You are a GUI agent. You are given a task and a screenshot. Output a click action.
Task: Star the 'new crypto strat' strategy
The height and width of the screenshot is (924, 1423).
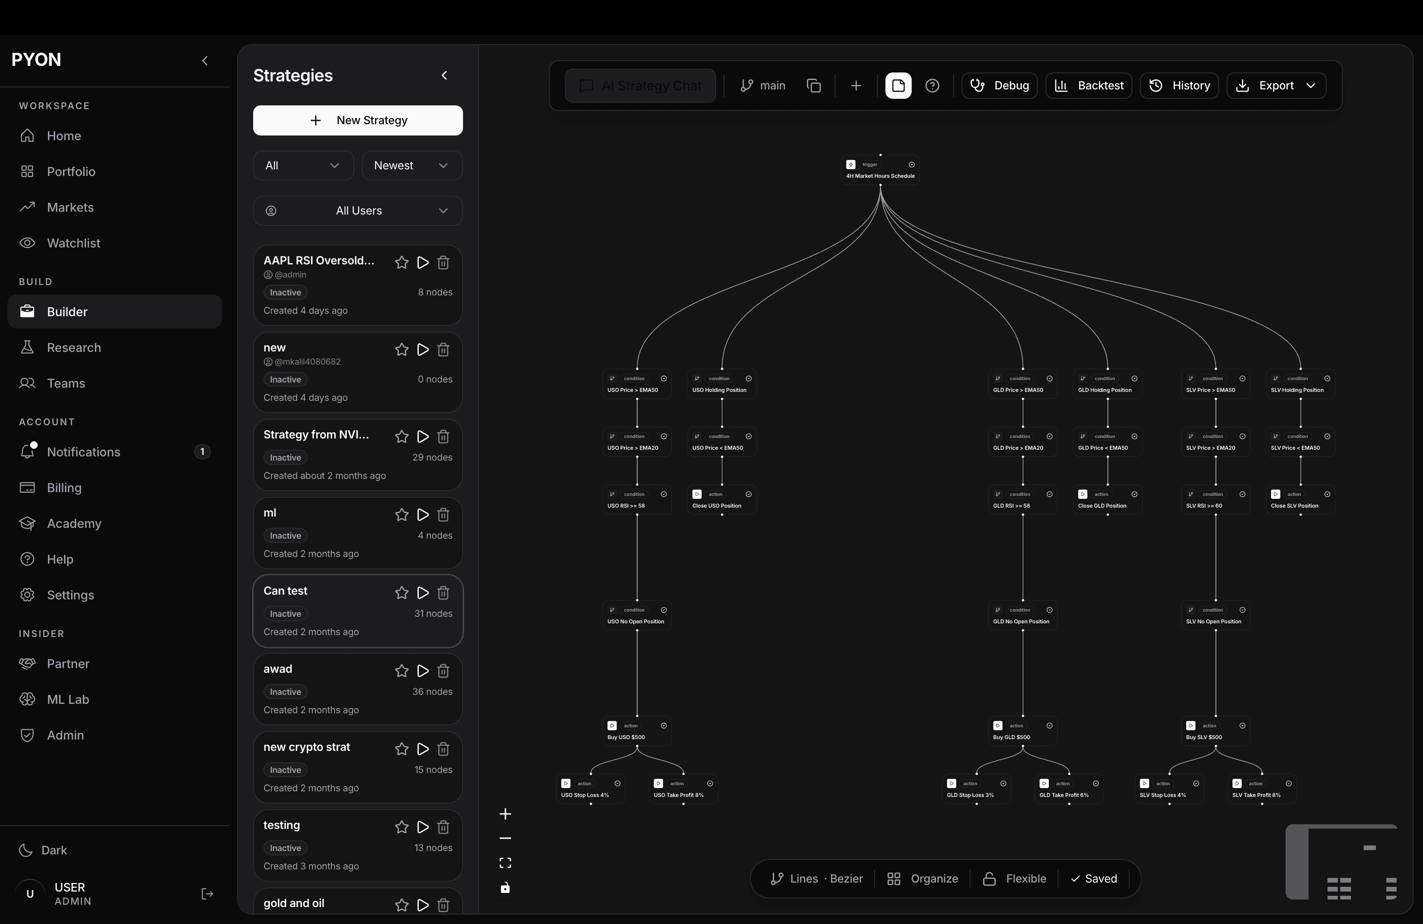point(402,749)
